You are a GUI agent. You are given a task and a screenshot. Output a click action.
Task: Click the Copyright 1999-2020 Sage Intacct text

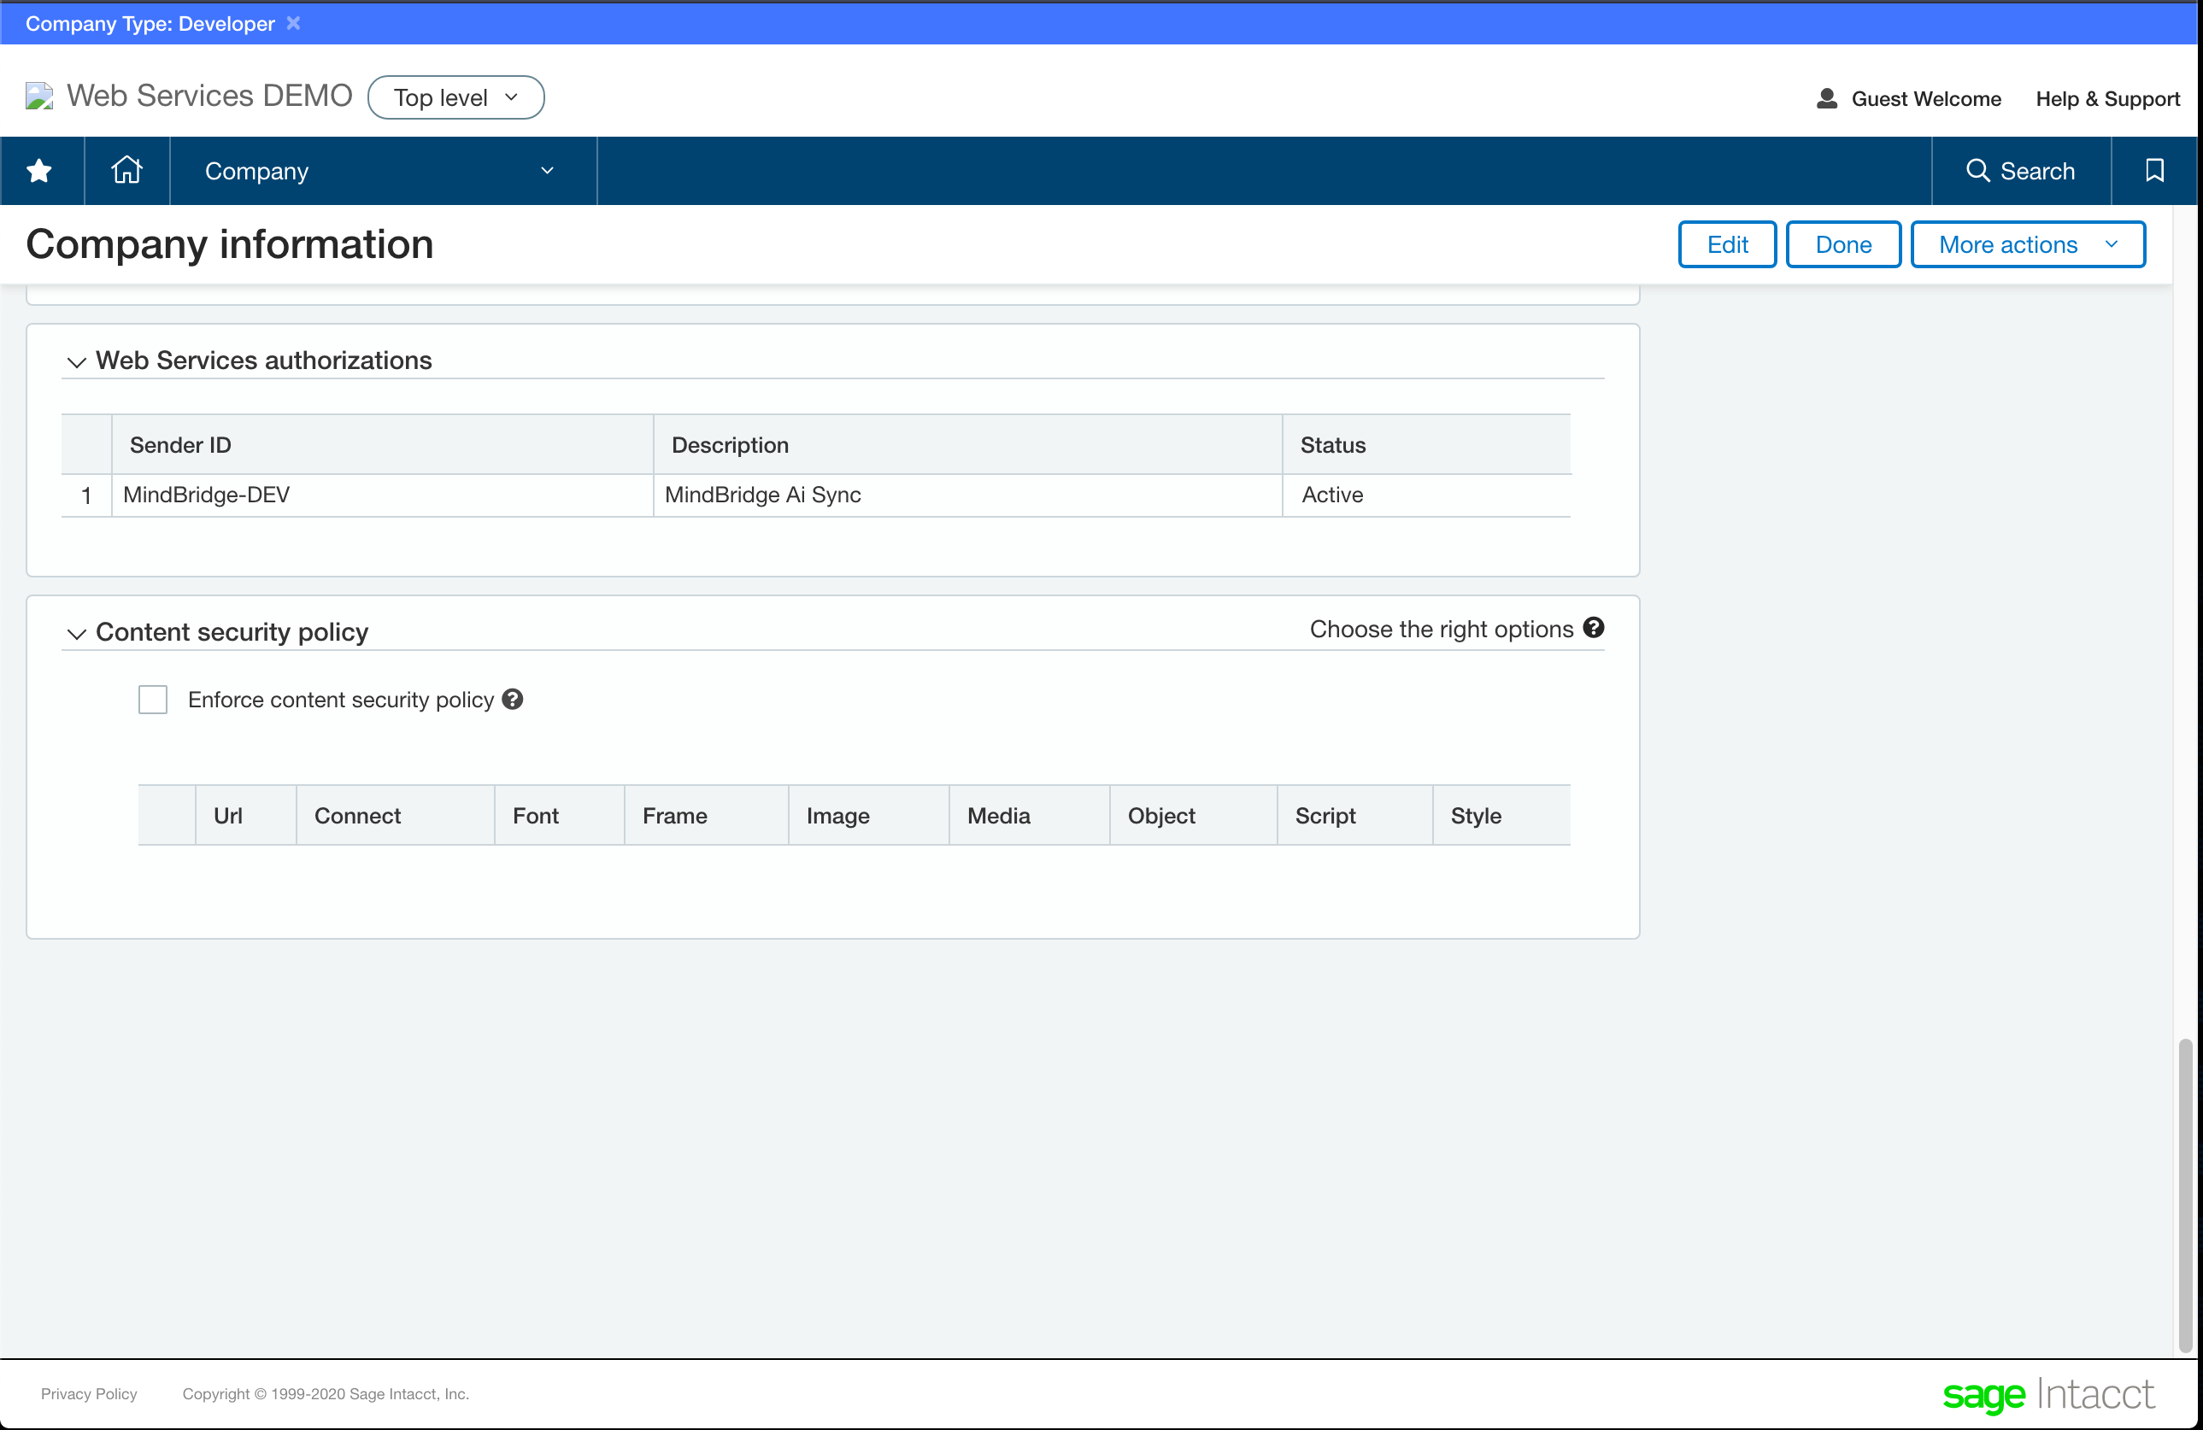[x=326, y=1394]
